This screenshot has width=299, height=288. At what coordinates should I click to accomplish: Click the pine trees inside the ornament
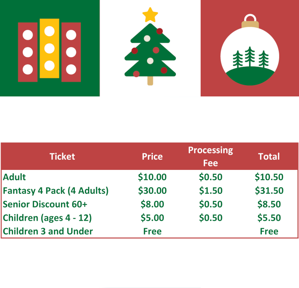250,58
